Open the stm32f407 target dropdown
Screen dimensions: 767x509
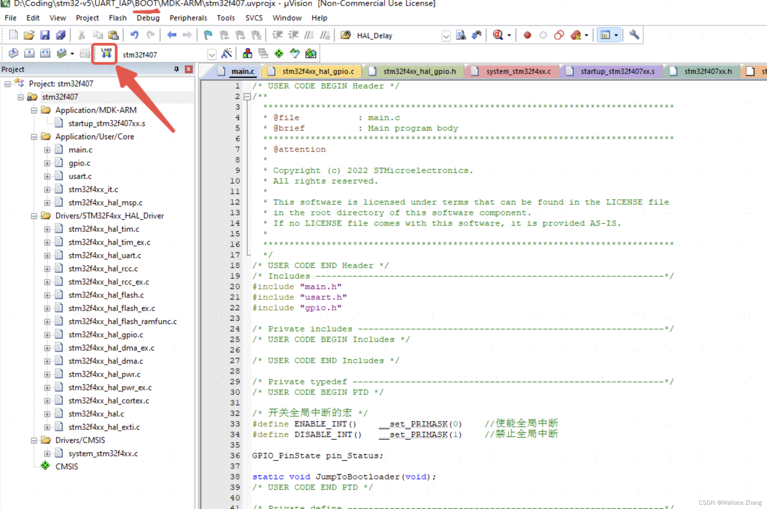(212, 54)
